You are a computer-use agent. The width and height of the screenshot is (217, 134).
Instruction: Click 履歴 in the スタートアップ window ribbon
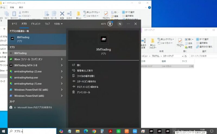pos(189,47)
